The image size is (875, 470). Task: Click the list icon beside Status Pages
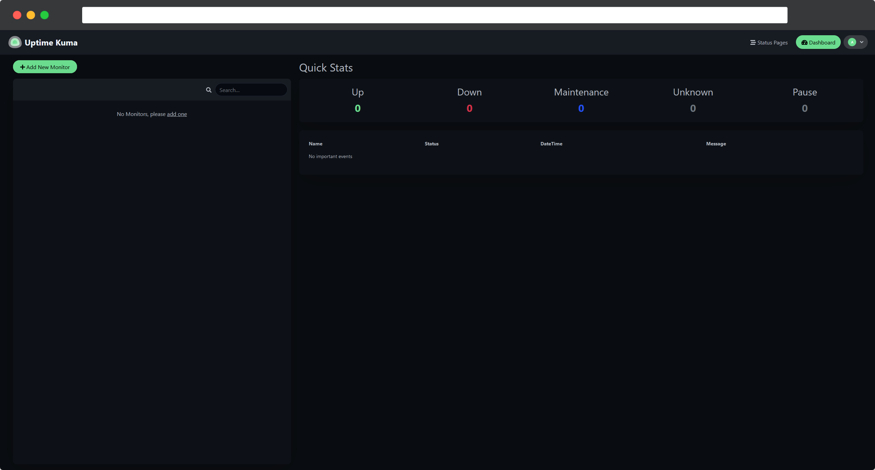click(752, 42)
